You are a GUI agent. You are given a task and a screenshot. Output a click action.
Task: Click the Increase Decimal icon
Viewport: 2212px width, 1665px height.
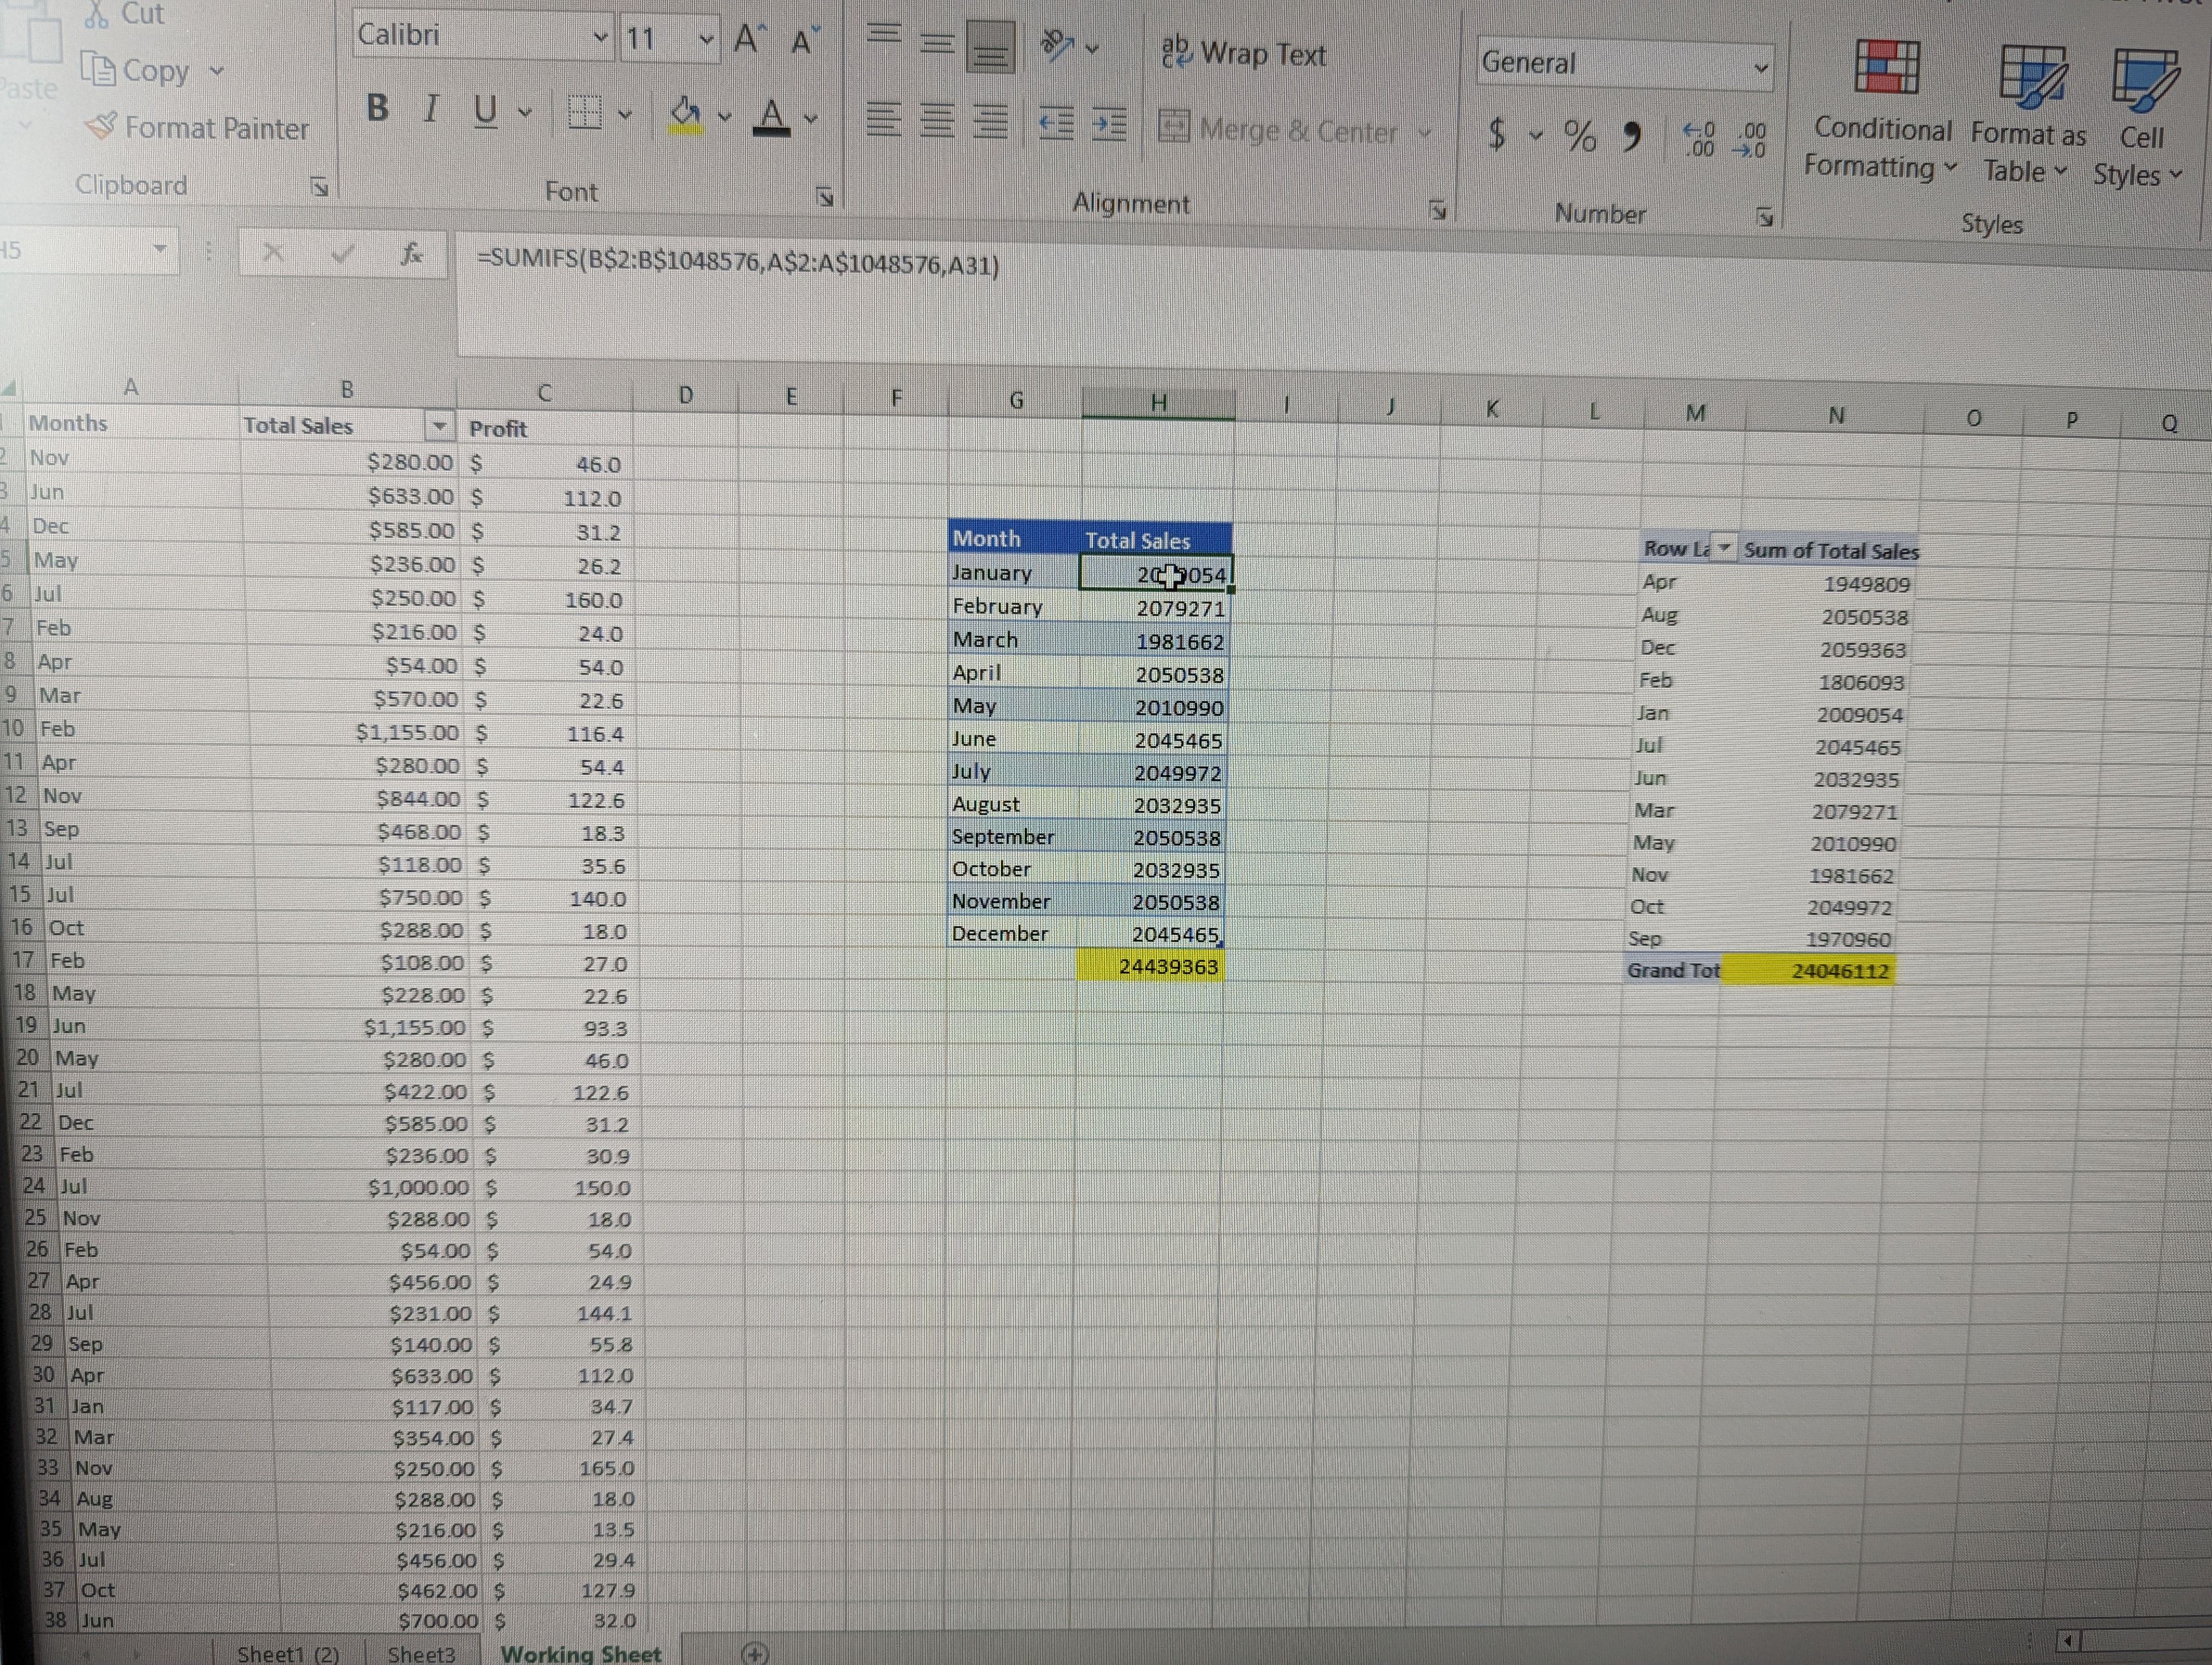(x=1699, y=140)
